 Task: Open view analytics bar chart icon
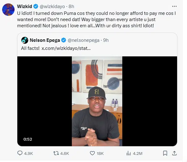(x=129, y=153)
